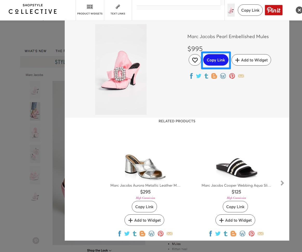302x252 pixels.
Task: Share the pearl mules on Twitter
Action: pos(199,76)
